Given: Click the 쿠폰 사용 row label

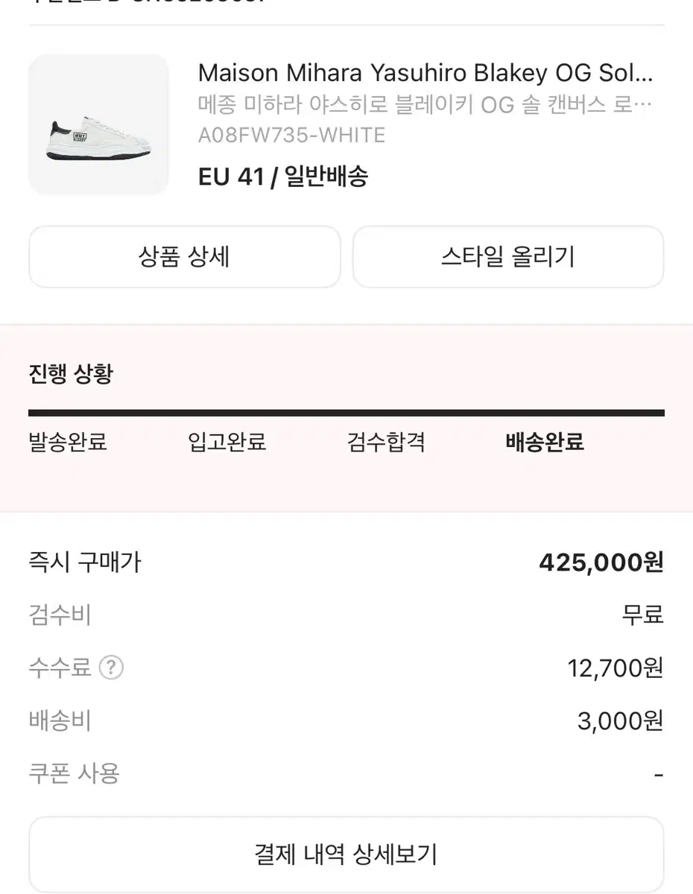Looking at the screenshot, I should coord(74,773).
